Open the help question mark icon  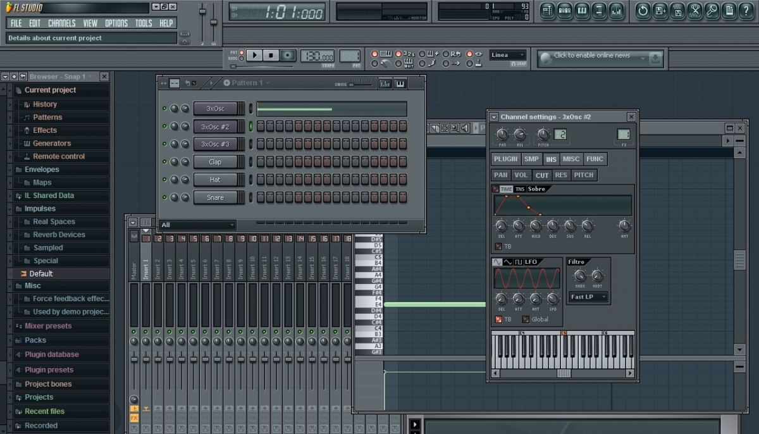746,10
